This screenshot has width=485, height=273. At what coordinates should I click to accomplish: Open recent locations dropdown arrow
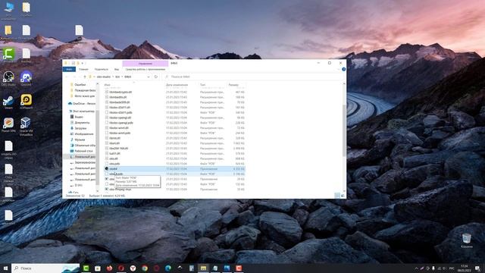pyautogui.click(x=80, y=77)
